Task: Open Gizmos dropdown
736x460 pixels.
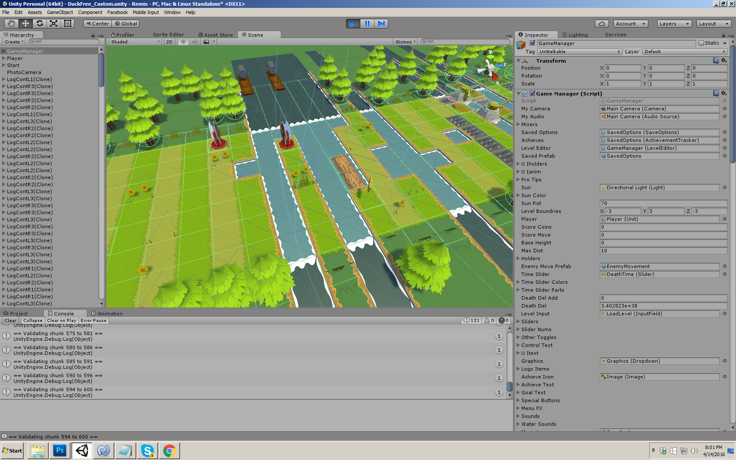Action: pos(405,42)
